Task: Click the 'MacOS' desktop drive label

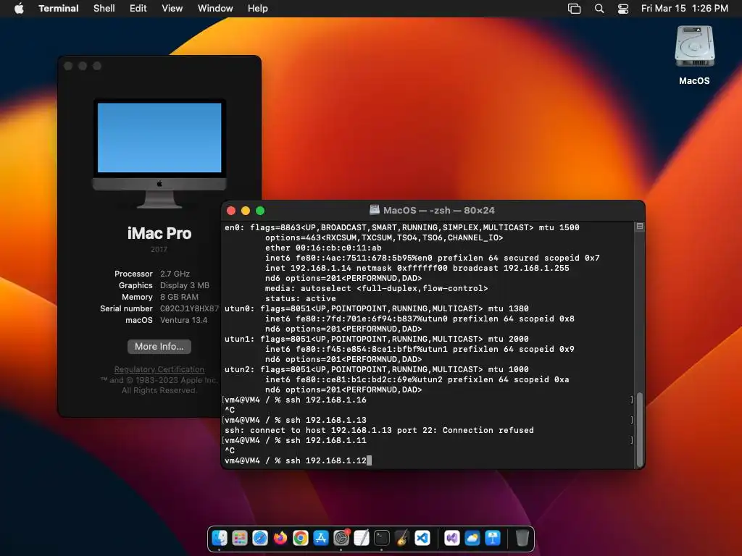Action: coord(694,81)
